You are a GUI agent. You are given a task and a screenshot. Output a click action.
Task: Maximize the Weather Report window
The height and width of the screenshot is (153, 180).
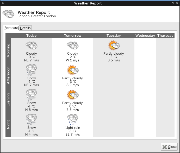tap(173, 3)
